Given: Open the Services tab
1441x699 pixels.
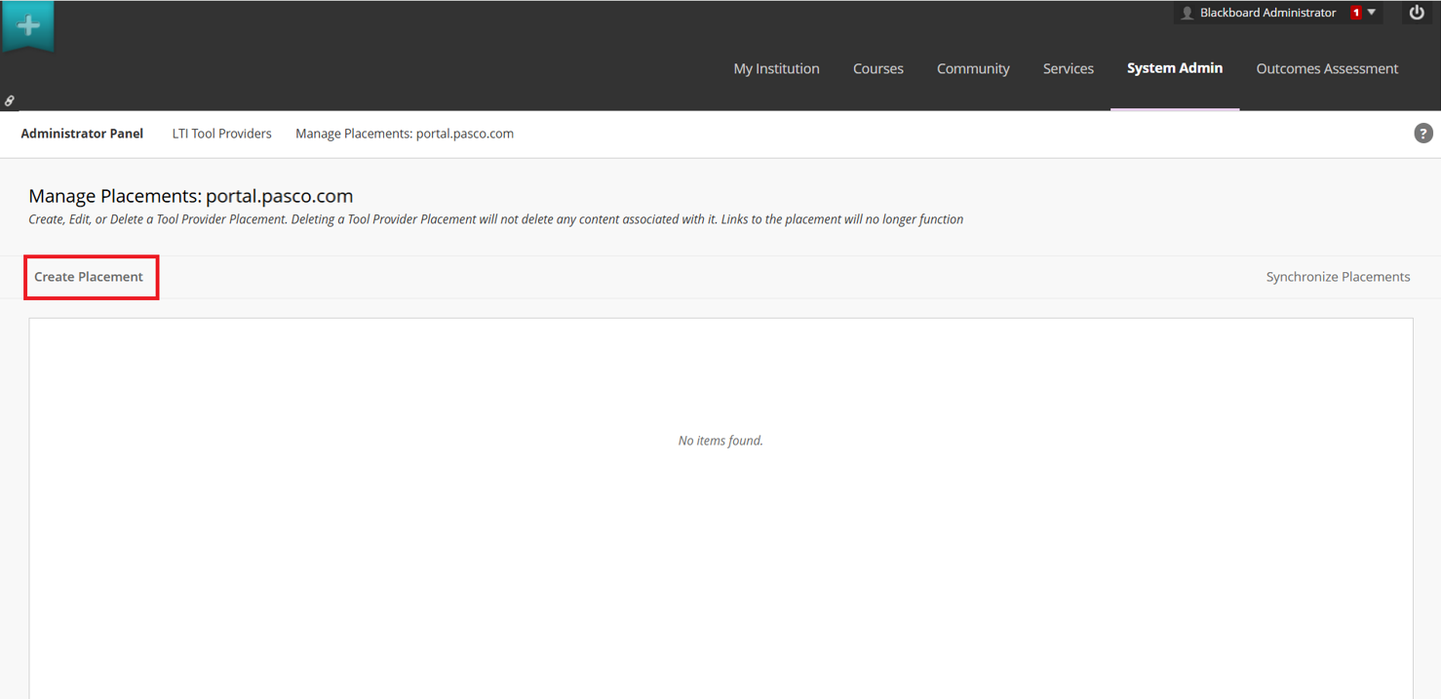Looking at the screenshot, I should coord(1069,68).
